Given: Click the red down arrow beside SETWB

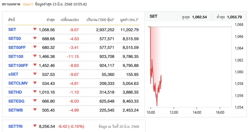Looking at the screenshot, I should coord(35,109).
